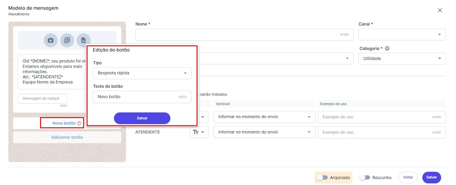Click the camera image attachment icon
This screenshot has height=185, width=456.
(x=50, y=40)
